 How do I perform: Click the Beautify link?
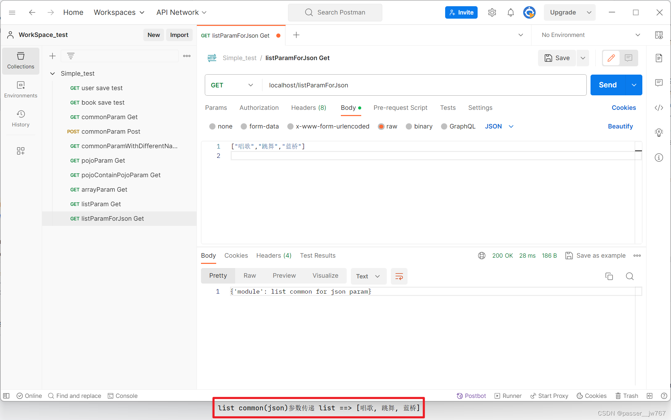[x=620, y=126]
